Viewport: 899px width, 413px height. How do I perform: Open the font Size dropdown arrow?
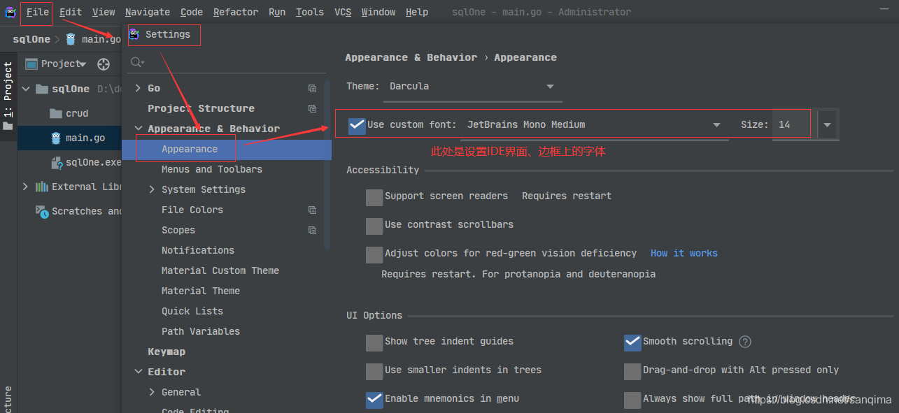pyautogui.click(x=828, y=125)
